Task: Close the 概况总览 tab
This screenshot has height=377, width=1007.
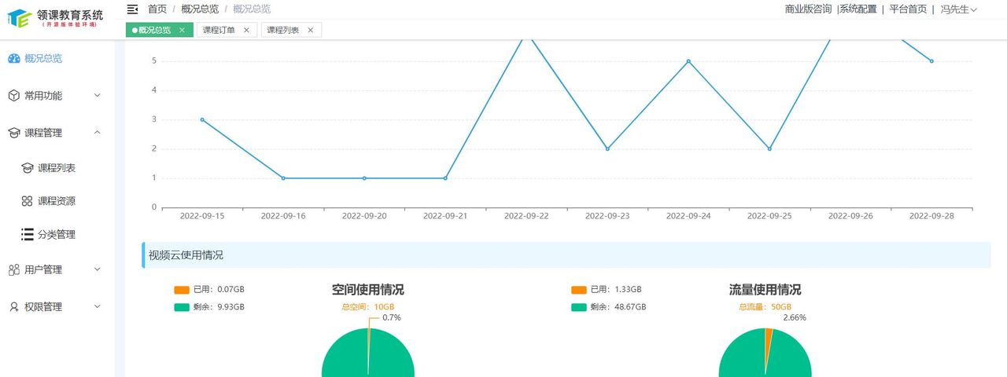Action: (182, 30)
